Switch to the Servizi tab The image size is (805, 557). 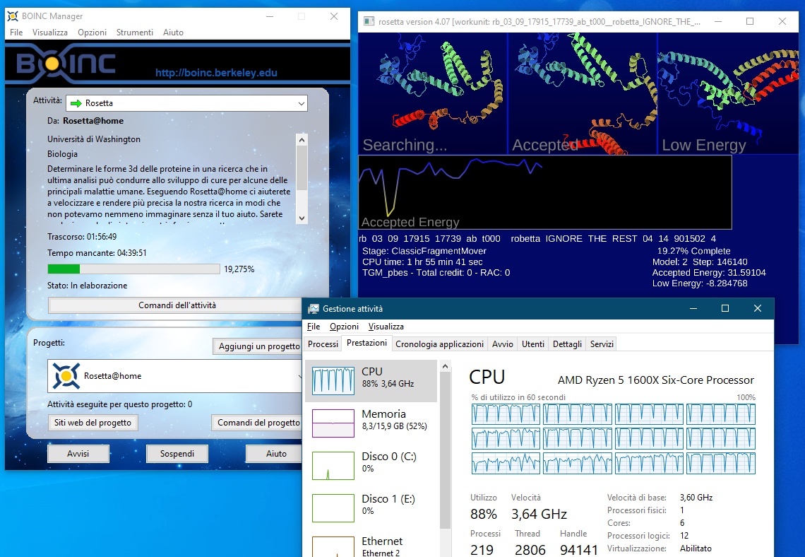(602, 344)
